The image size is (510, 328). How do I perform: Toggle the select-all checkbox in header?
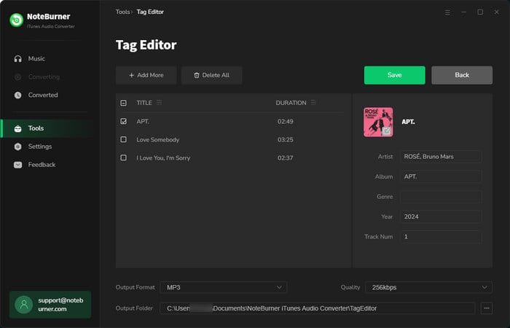point(123,103)
